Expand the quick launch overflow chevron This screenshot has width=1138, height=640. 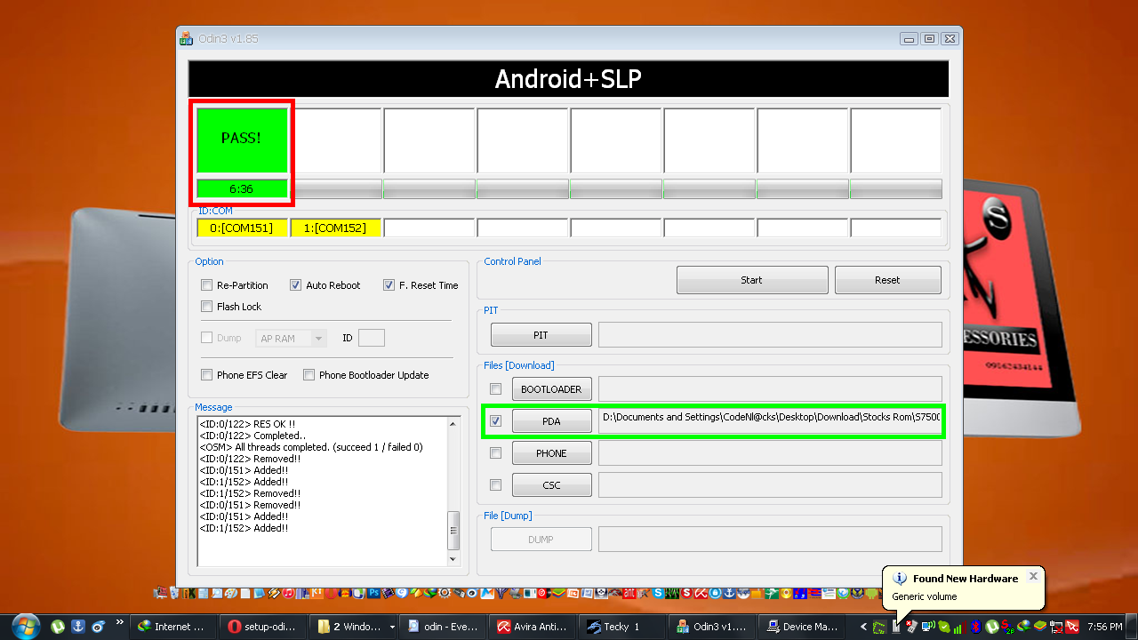click(120, 623)
